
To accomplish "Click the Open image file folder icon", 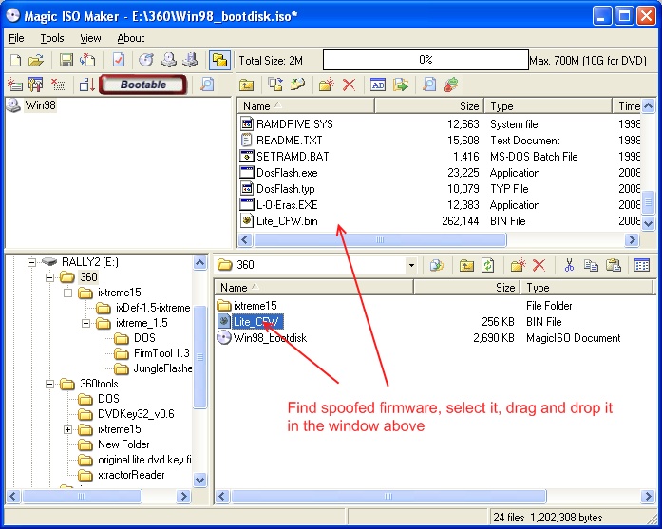I will (36, 61).
